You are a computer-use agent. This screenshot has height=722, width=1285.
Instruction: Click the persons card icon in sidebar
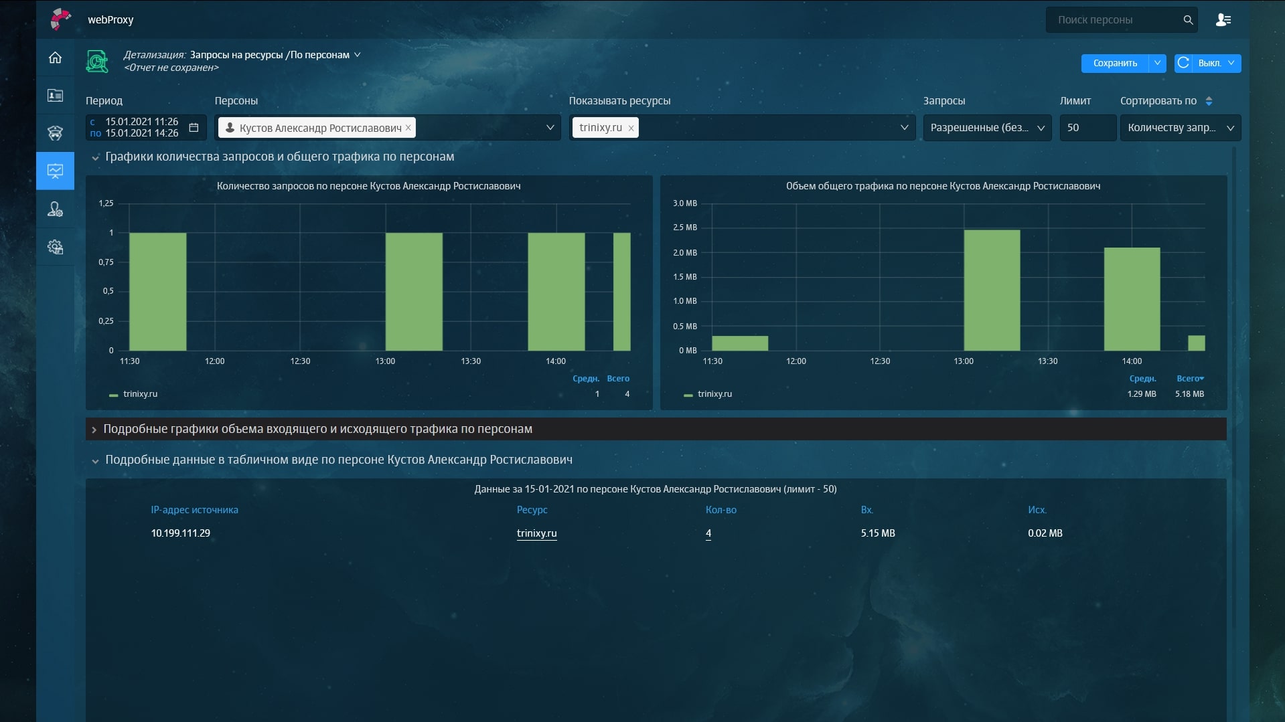pyautogui.click(x=55, y=96)
